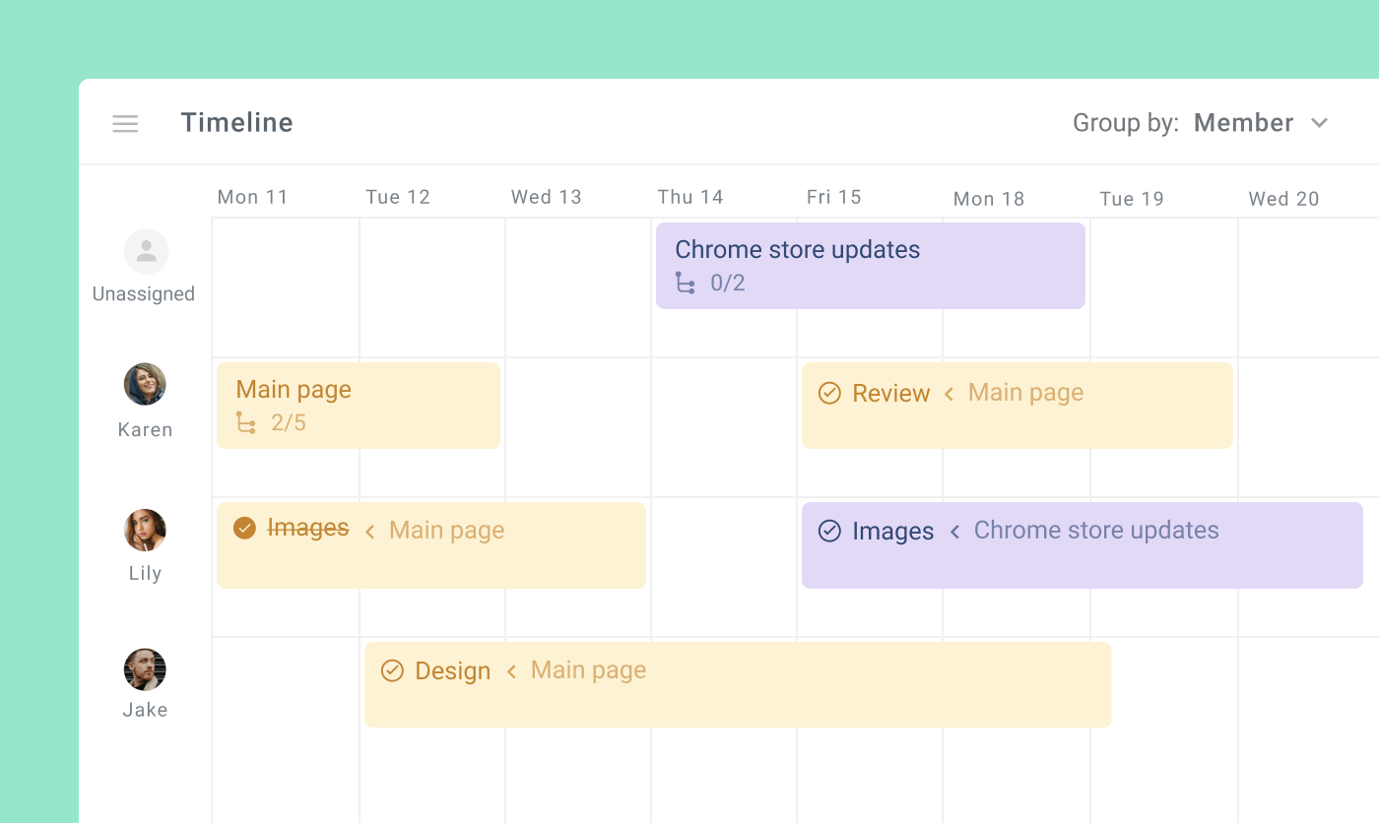This screenshot has width=1379, height=823.
Task: Open the Member grouping selector
Action: click(x=1243, y=123)
